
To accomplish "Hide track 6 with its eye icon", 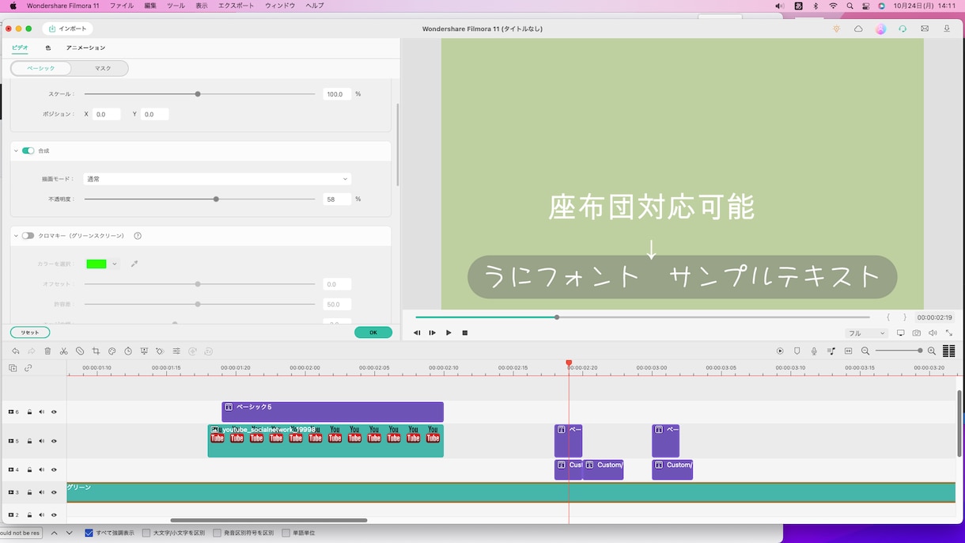I will (54, 412).
